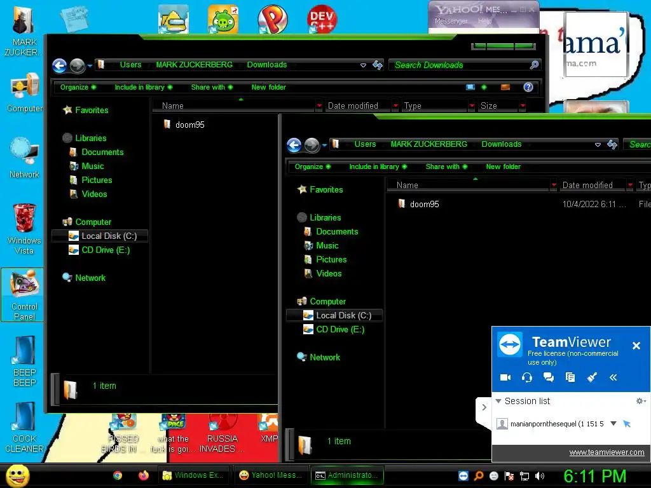
Task: Open address history dropdown in front Explorer
Action: pyautogui.click(x=598, y=144)
